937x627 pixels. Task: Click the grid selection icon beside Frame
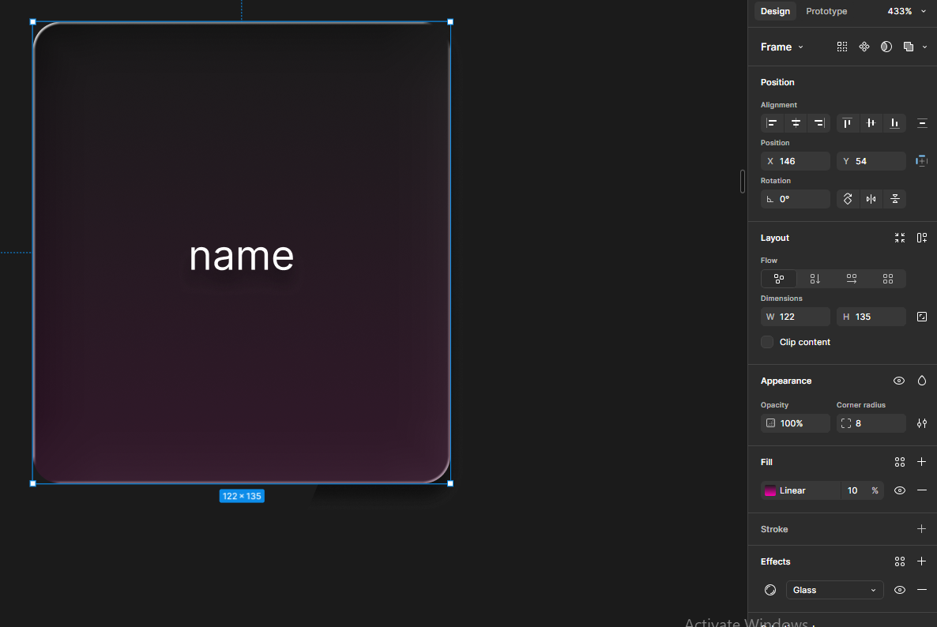[x=842, y=47]
